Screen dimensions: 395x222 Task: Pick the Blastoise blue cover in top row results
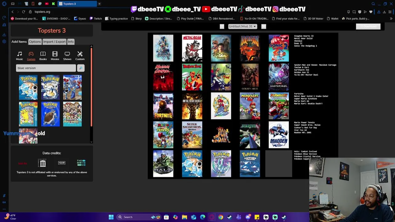pyautogui.click(x=50, y=88)
